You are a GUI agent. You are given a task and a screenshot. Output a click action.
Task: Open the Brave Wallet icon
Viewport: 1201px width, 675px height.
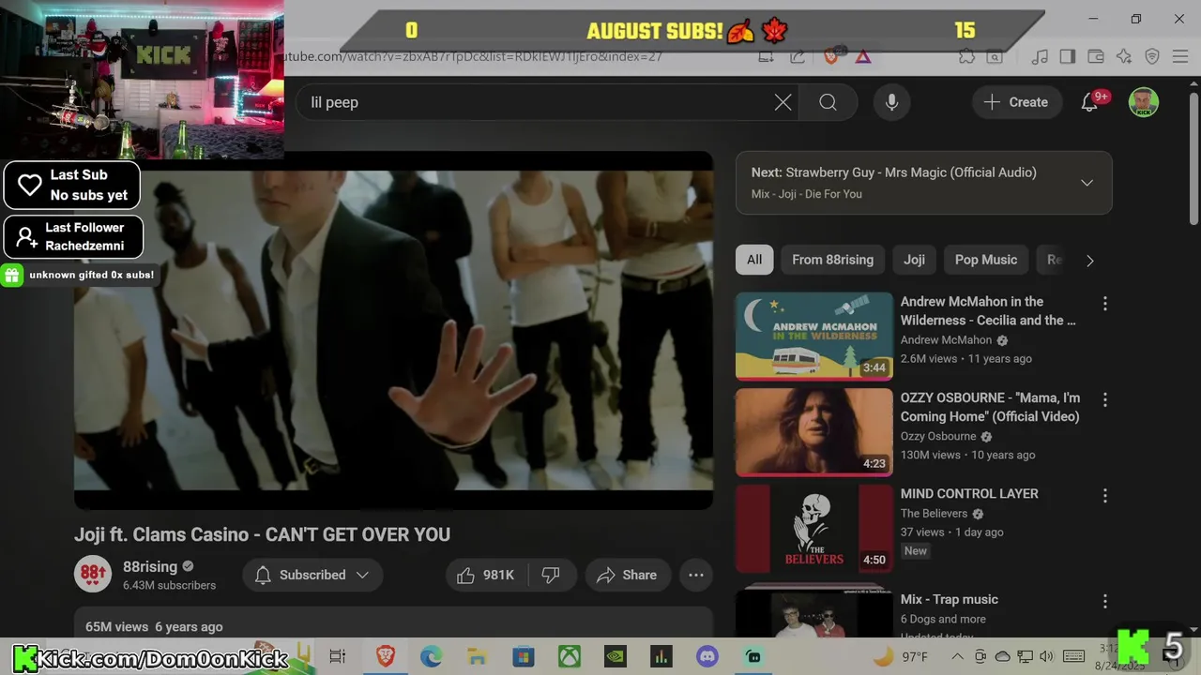click(1096, 56)
